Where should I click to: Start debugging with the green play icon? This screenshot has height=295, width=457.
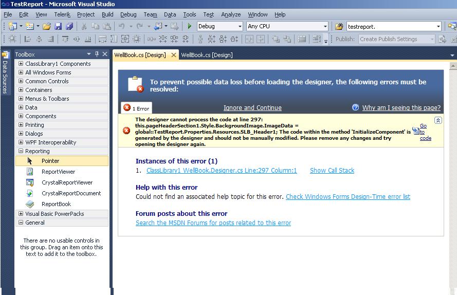pyautogui.click(x=190, y=26)
